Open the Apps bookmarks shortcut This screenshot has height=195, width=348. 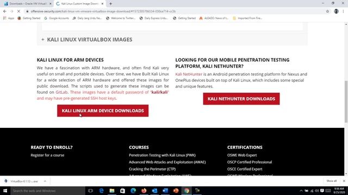coord(9,18)
